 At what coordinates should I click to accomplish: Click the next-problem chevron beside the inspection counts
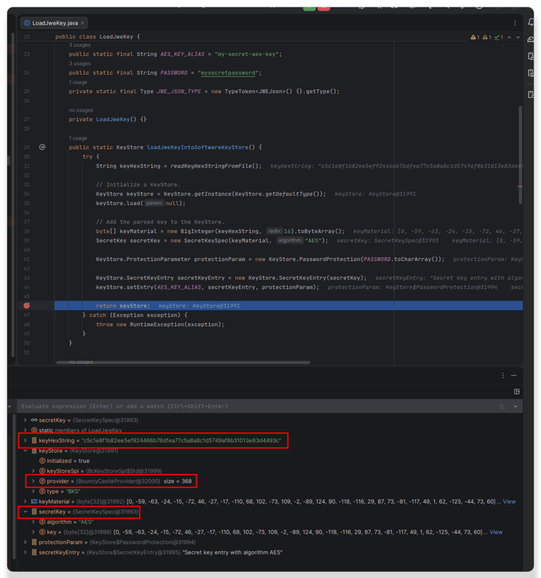point(518,37)
